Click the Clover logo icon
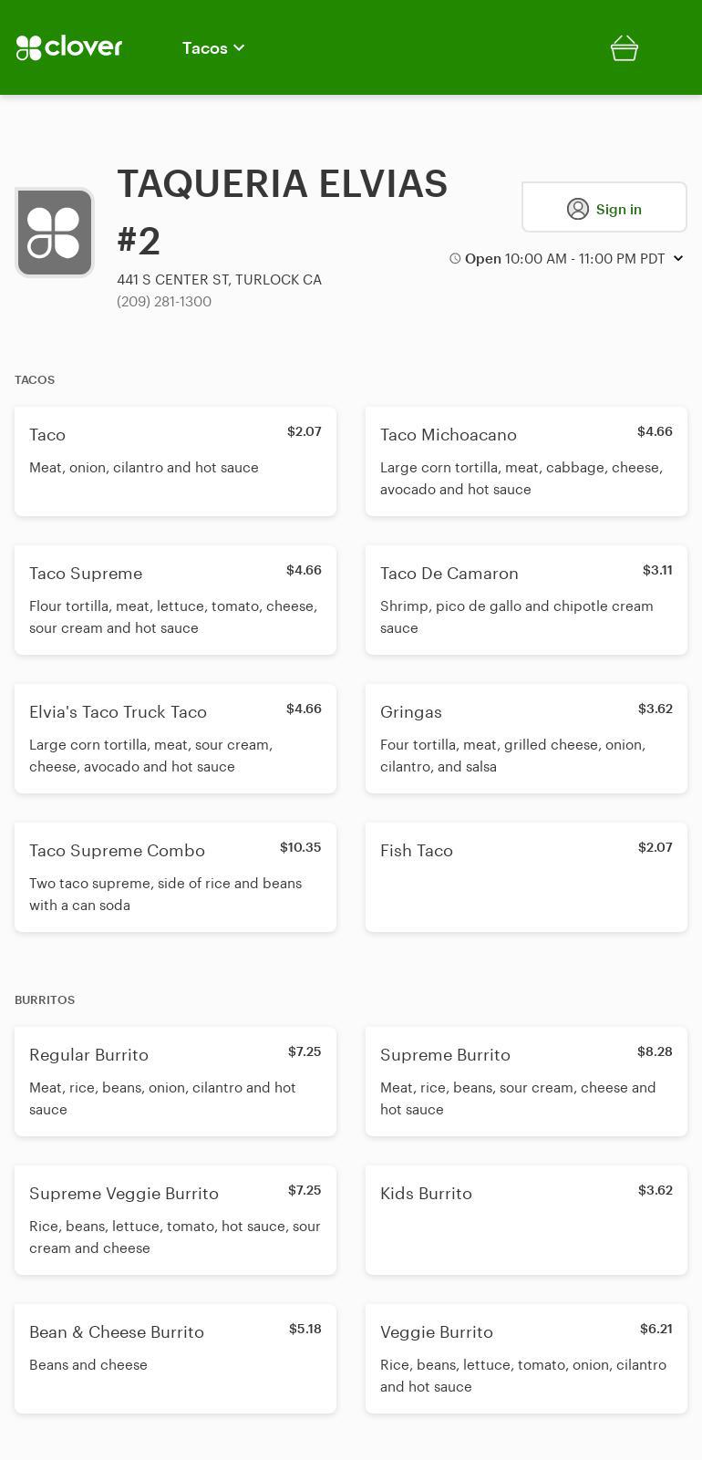This screenshot has width=702, height=1460. tap(29, 47)
